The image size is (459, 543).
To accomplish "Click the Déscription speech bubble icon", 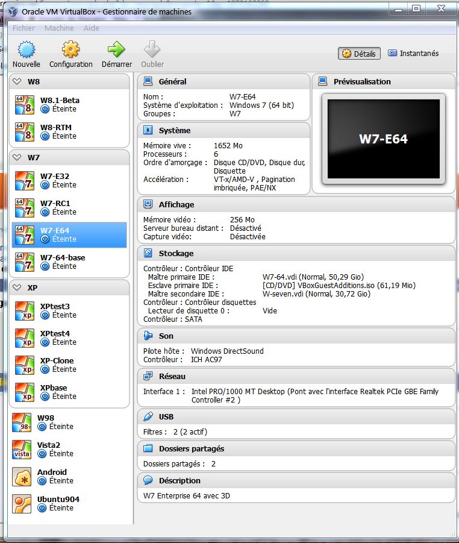I will pos(148,480).
